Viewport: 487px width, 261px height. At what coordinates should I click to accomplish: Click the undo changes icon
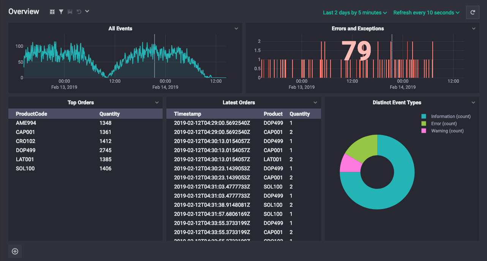pos(79,12)
